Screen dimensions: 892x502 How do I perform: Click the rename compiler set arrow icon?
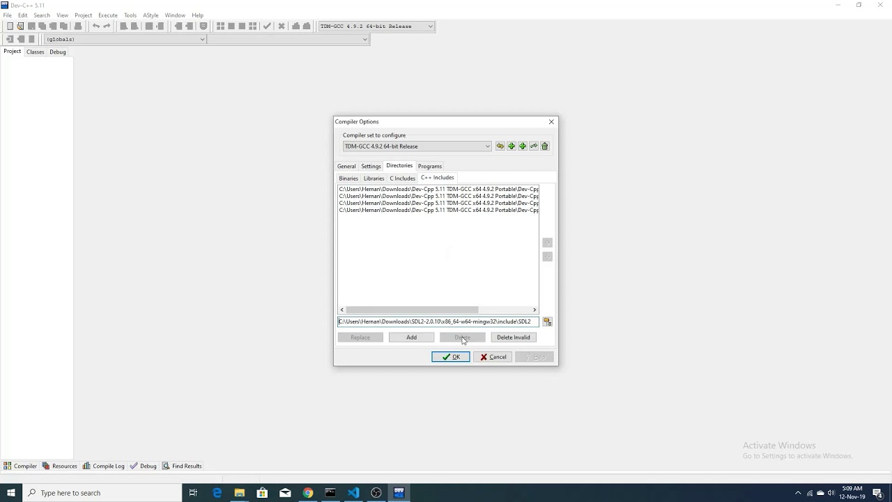[x=534, y=146]
